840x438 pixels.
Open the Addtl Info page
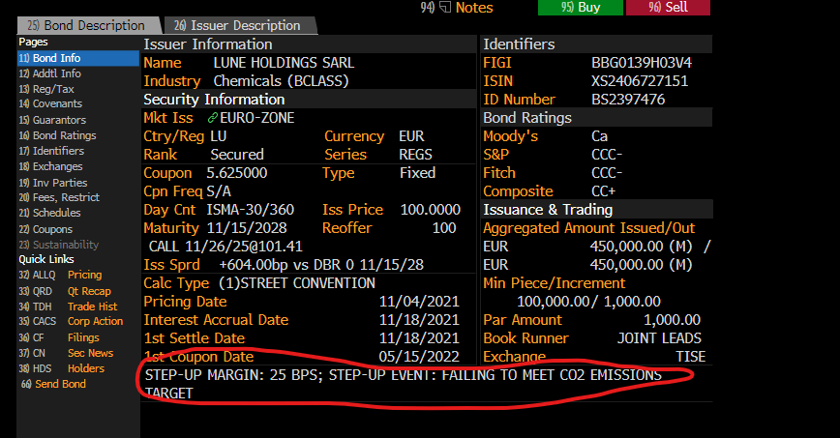pyautogui.click(x=49, y=73)
